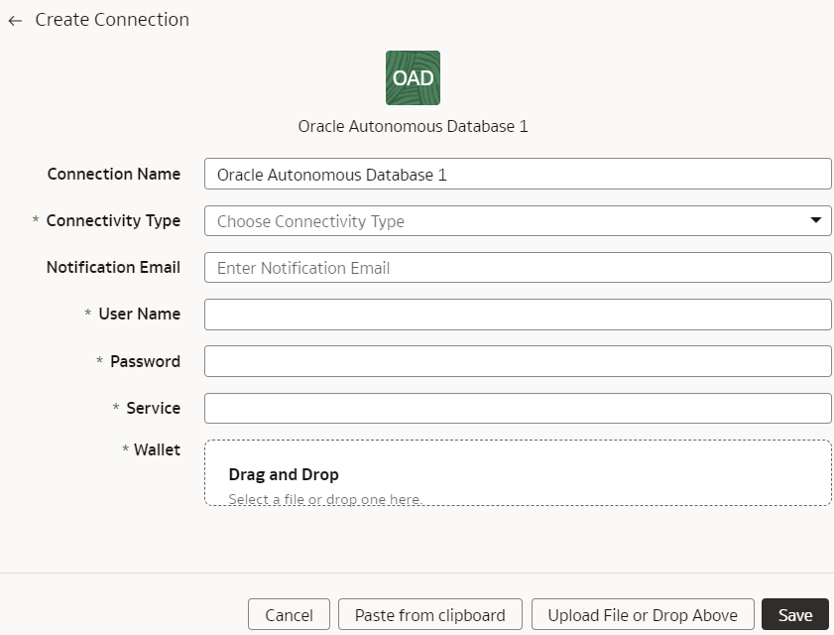This screenshot has height=635, width=834.
Task: Select the back arrow beside Create Connection
Action: click(x=15, y=19)
